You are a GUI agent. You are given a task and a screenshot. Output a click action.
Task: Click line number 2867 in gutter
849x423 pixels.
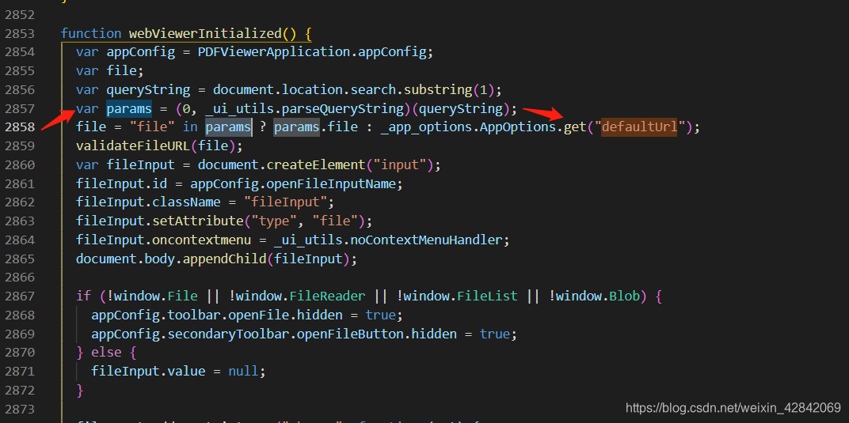(x=20, y=296)
